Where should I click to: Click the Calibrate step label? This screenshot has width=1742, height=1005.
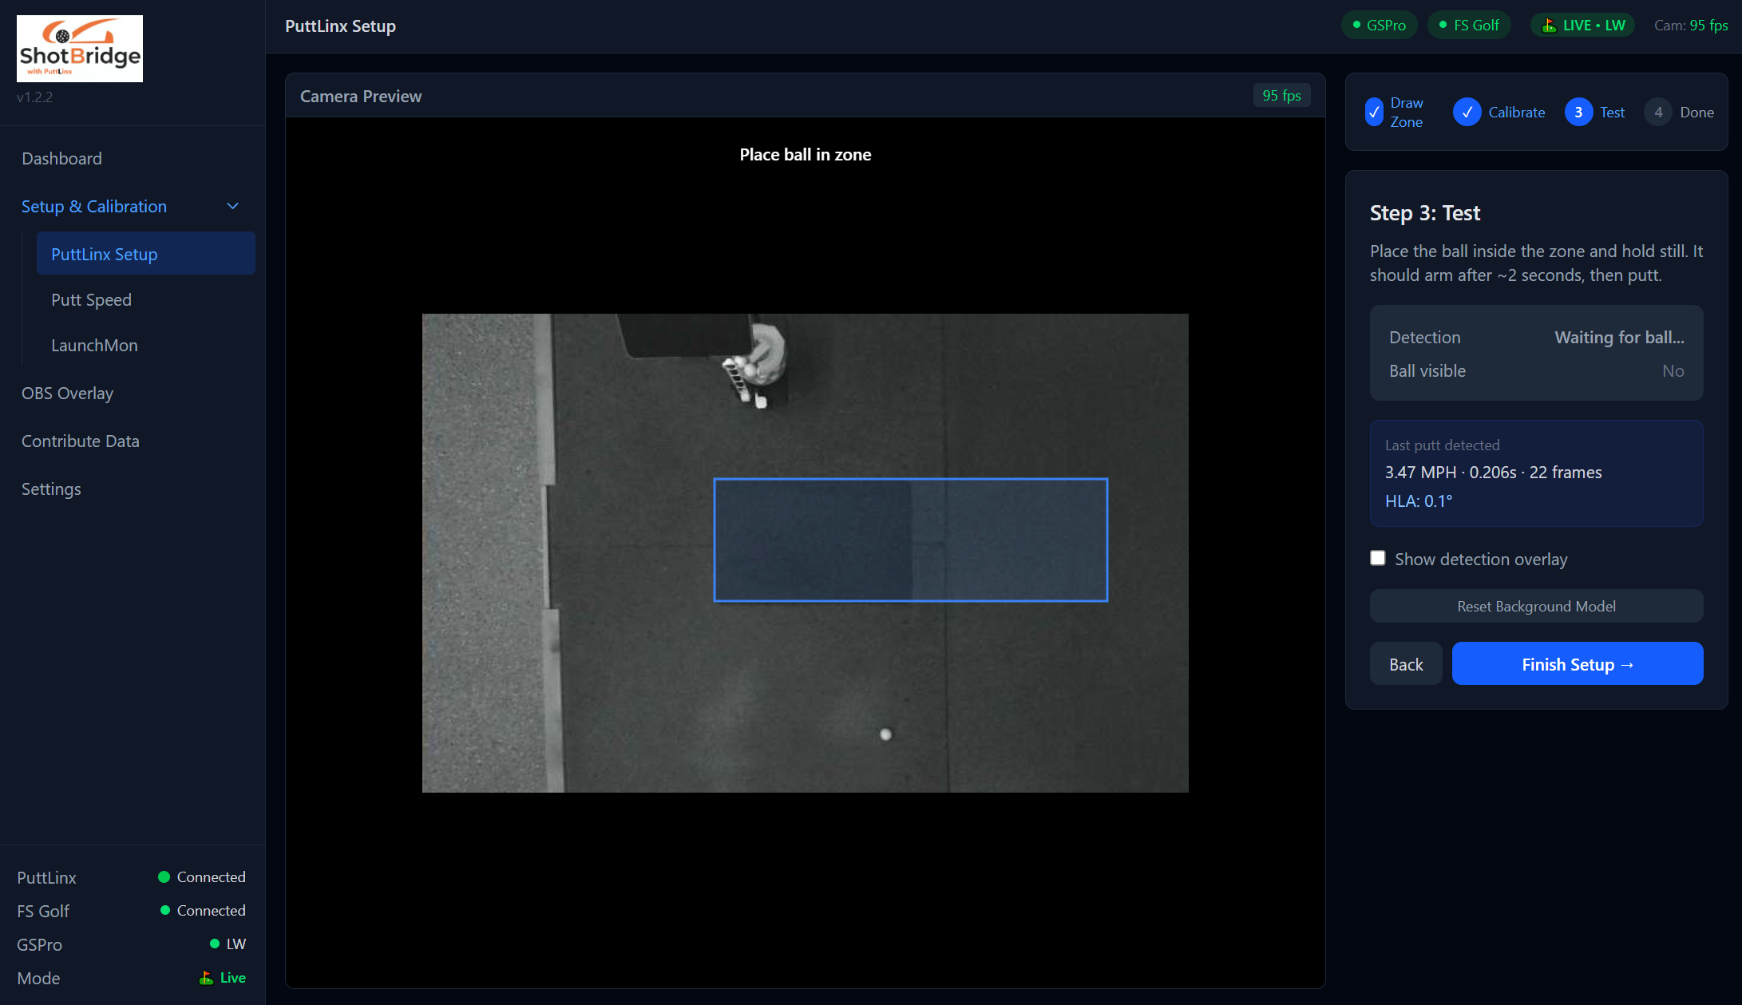[1516, 113]
